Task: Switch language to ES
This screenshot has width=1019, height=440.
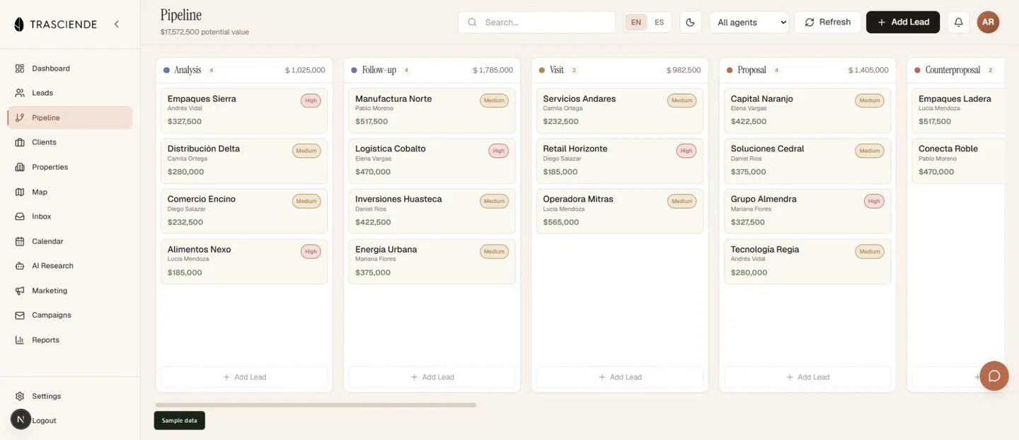Action: [x=660, y=22]
